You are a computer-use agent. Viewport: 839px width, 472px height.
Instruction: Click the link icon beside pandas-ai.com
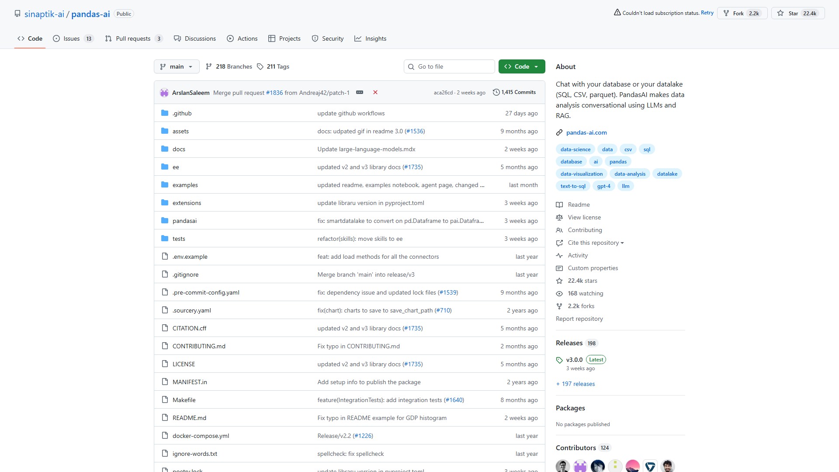click(559, 132)
